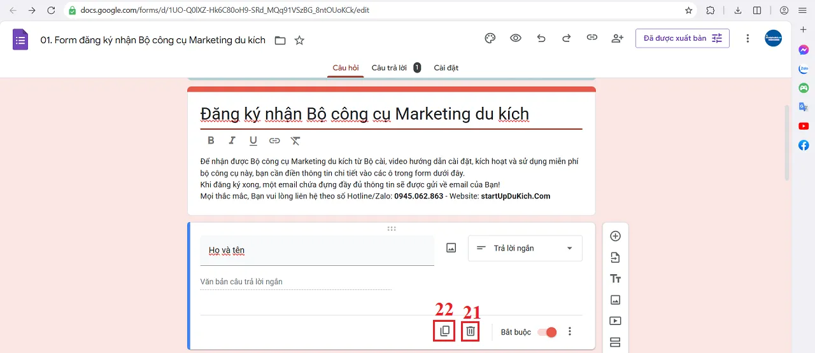Add a new sidebar item plus
The image size is (815, 353).
(804, 30)
